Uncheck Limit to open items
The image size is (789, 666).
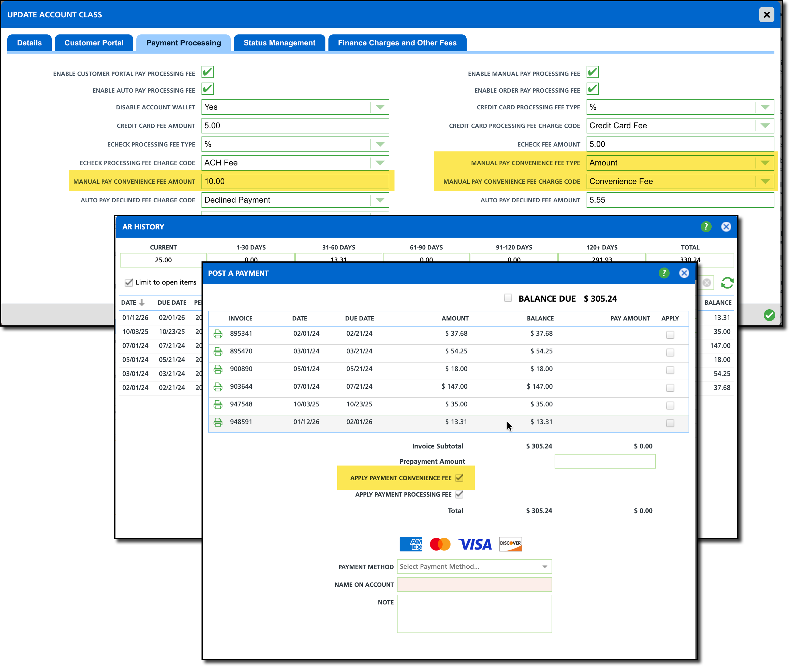(x=129, y=282)
